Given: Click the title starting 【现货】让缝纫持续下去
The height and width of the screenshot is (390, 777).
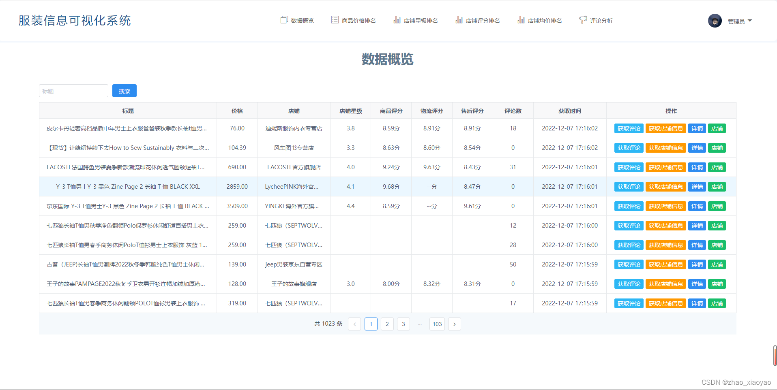Looking at the screenshot, I should 128,148.
